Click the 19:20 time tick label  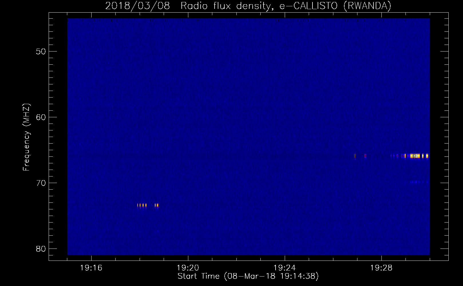[x=188, y=268]
